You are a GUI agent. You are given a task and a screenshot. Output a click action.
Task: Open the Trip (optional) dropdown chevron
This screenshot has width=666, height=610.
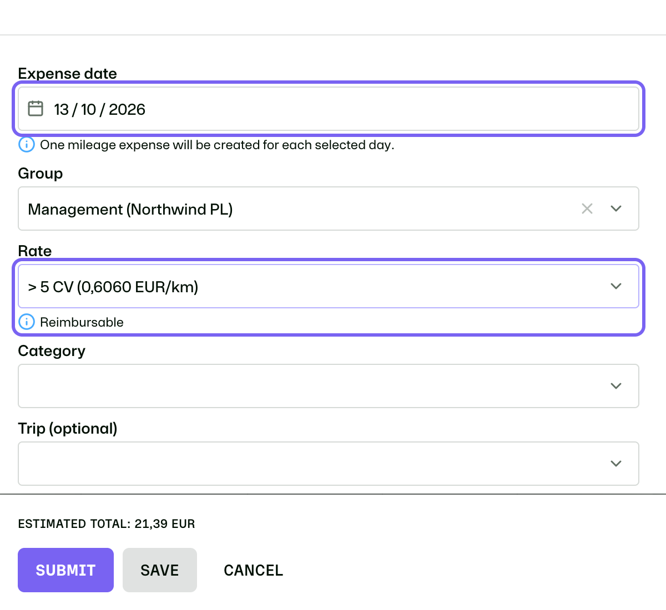click(616, 464)
